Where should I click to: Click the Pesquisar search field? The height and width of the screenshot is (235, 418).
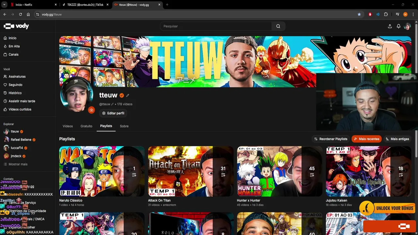216,26
